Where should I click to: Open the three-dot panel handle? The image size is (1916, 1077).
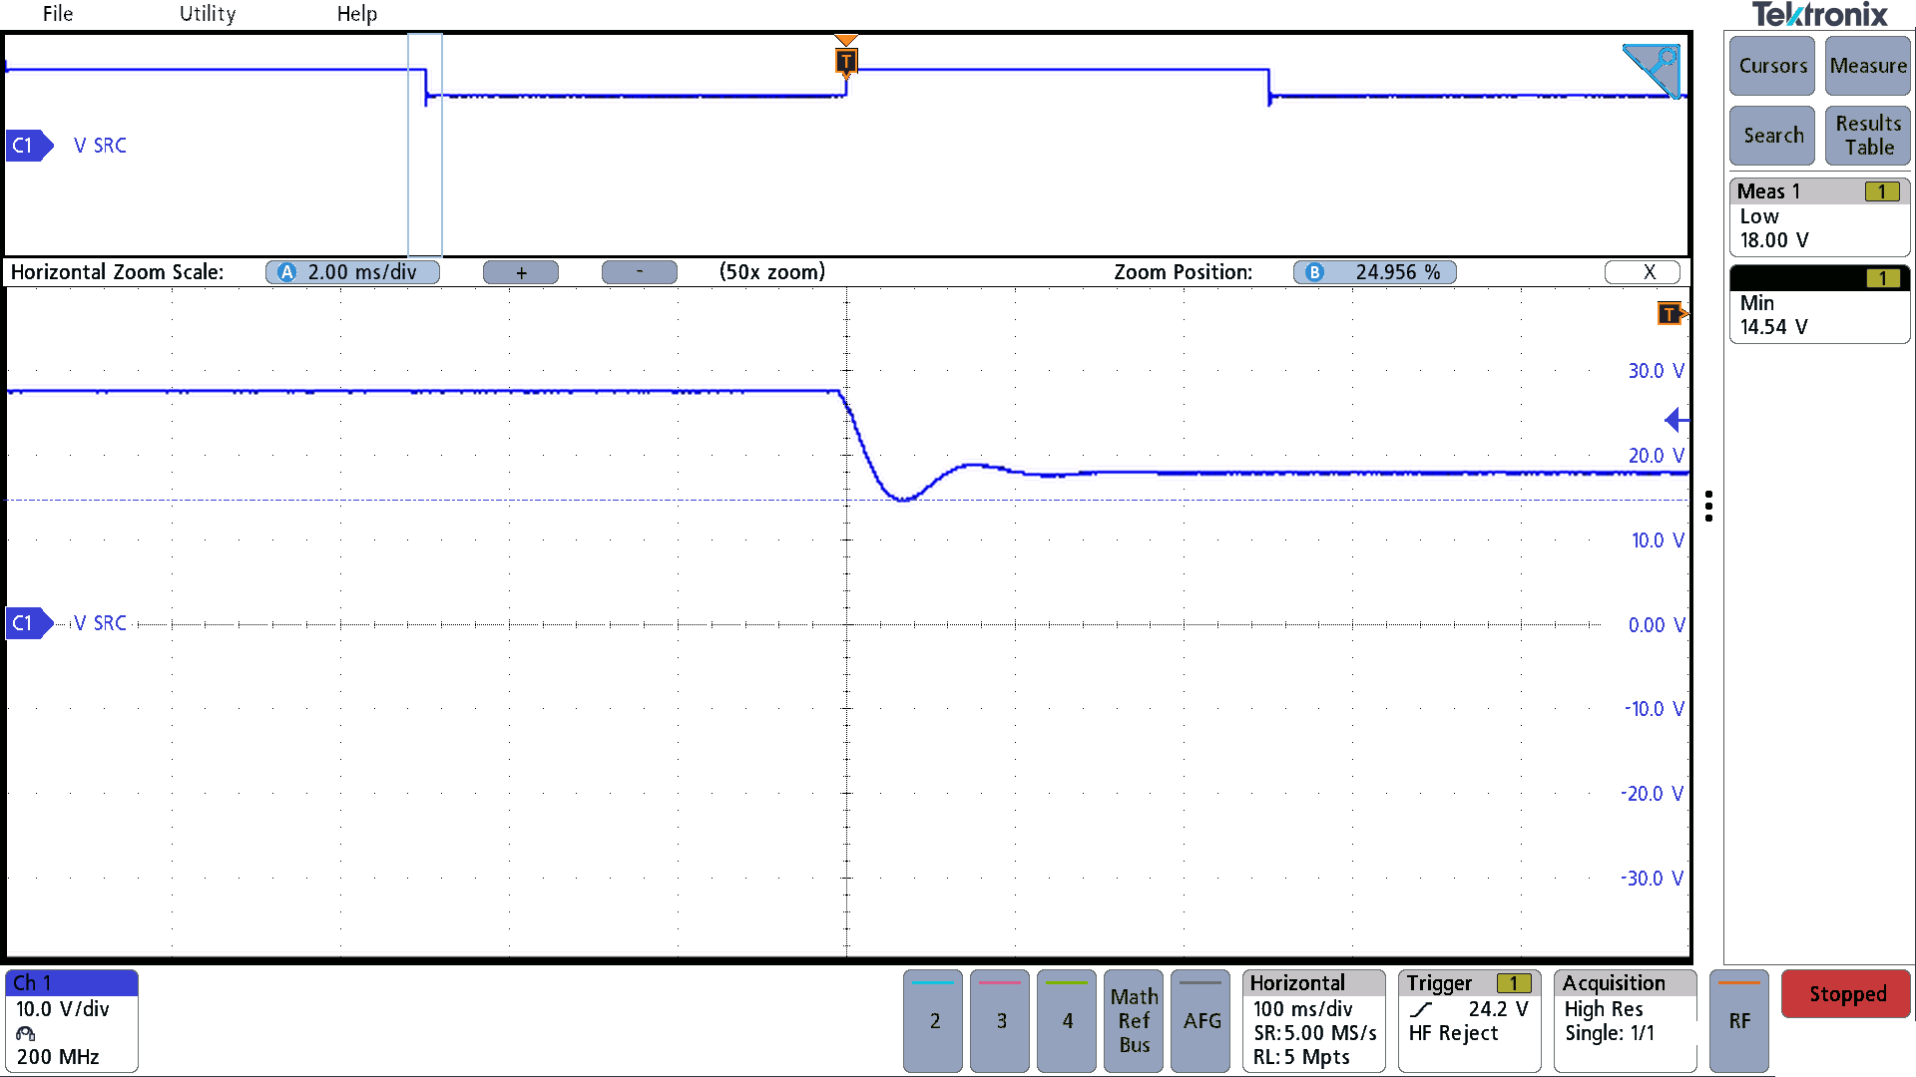[x=1709, y=506]
